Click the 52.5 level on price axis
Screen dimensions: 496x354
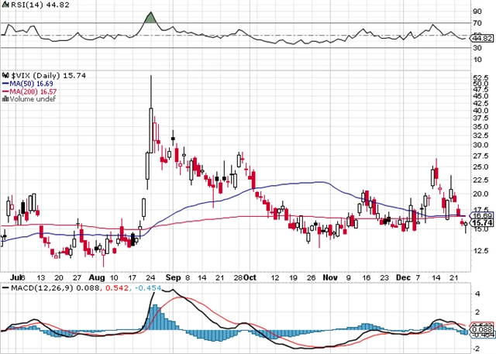[481, 77]
